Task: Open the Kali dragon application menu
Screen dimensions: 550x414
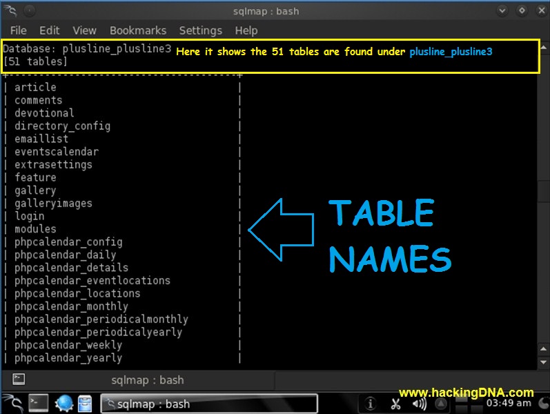Action: [13, 404]
